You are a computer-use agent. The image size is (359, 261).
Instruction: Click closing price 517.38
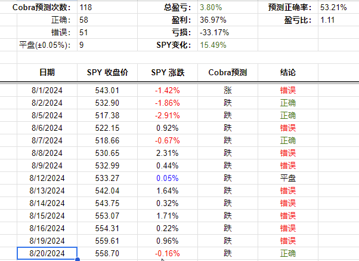[x=107, y=115]
